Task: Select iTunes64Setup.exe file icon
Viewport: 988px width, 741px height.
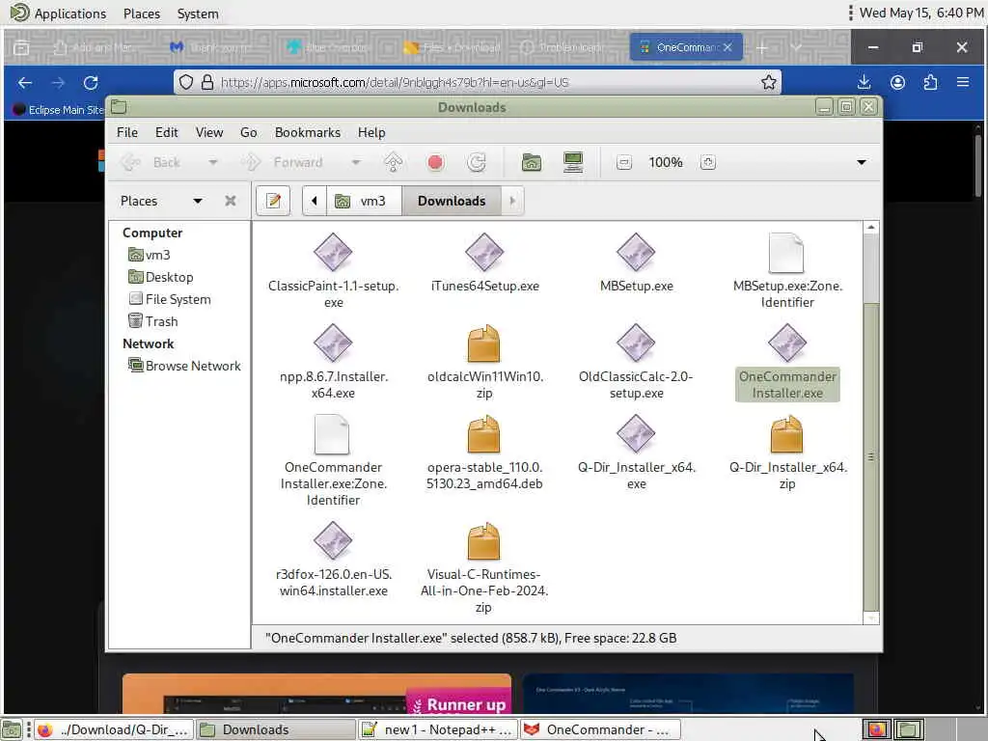Action: [x=484, y=253]
